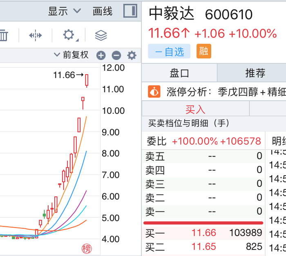Click the 12.00 price axis label
The height and width of the screenshot is (256, 286).
pyautogui.click(x=113, y=68)
